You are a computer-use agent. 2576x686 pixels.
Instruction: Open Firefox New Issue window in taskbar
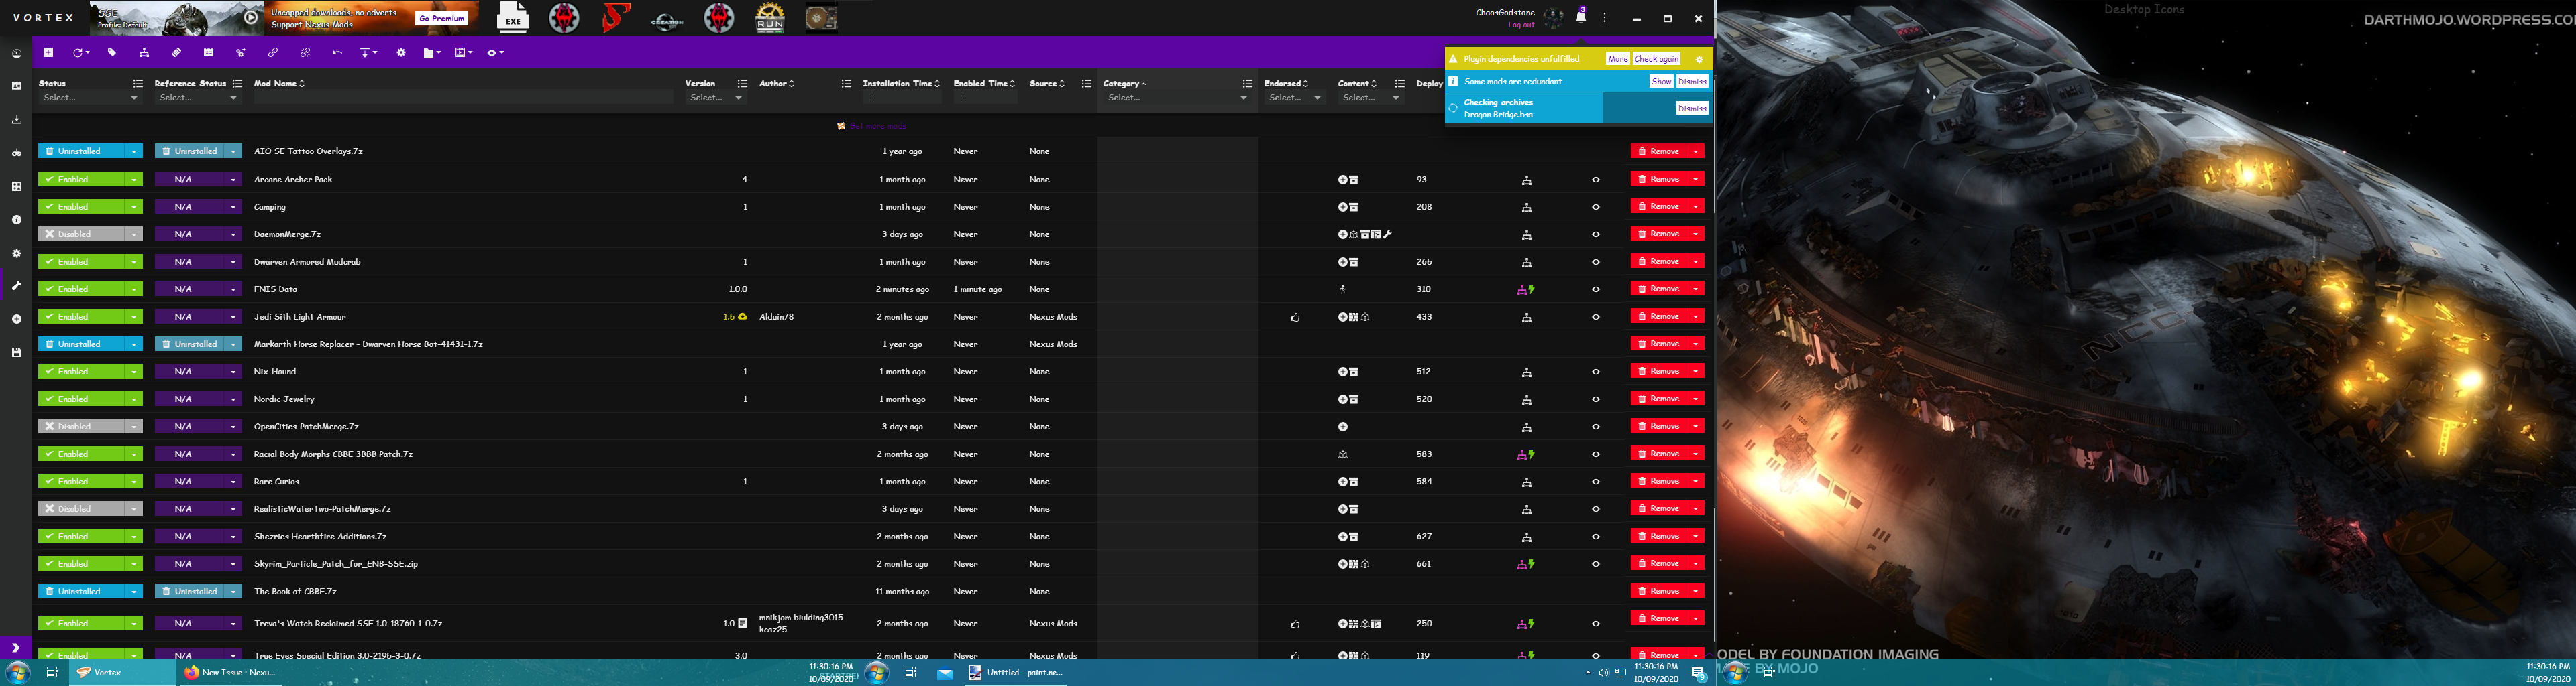pyautogui.click(x=232, y=673)
